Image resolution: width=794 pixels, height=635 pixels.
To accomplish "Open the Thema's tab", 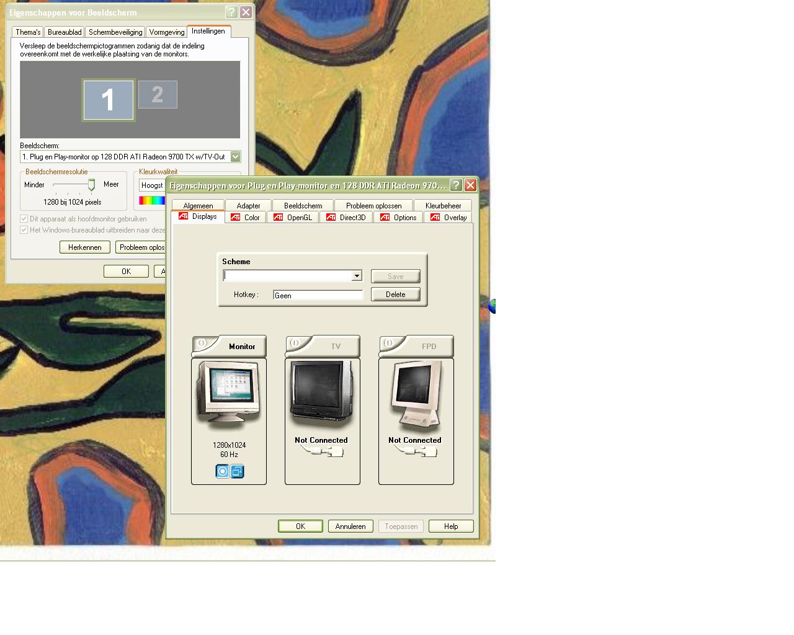I will click(x=28, y=32).
